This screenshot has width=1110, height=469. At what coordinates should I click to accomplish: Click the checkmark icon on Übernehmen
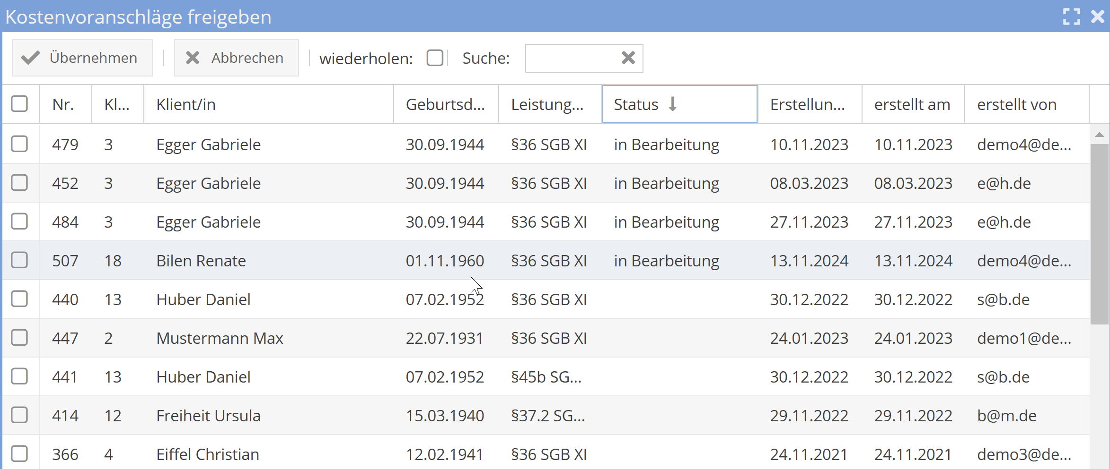click(29, 58)
